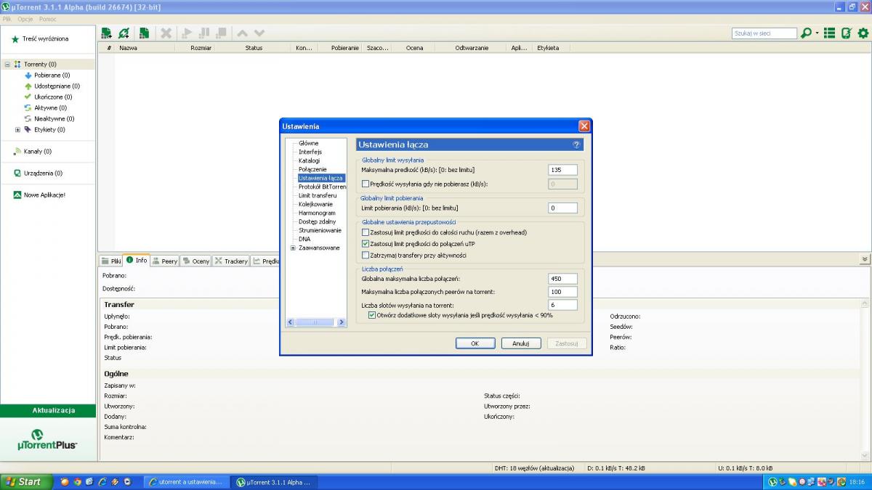
Task: Click Globalna maksymalna liczba połączeń field 450
Action: [x=562, y=278]
